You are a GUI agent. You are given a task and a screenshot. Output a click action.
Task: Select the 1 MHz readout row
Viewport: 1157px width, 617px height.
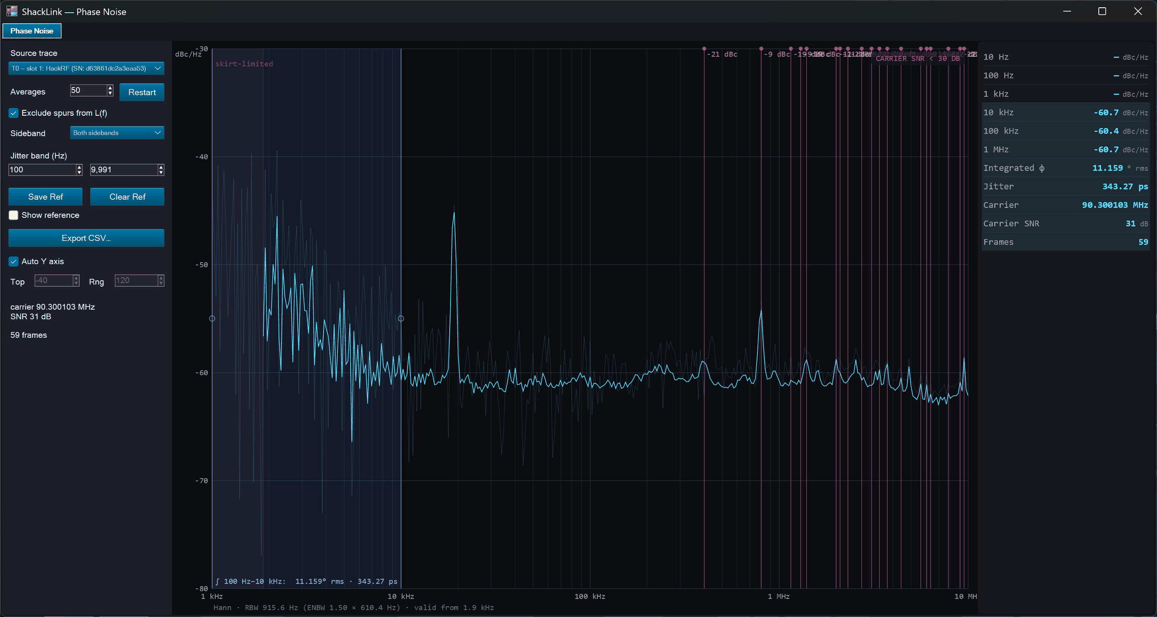pyautogui.click(x=1065, y=150)
